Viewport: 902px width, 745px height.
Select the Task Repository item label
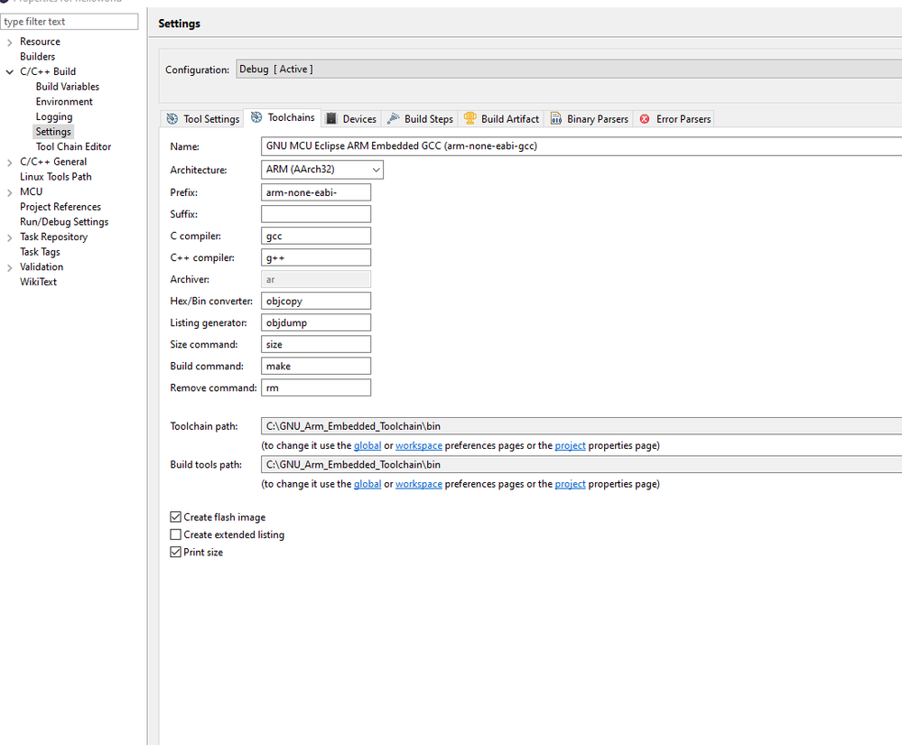[53, 237]
